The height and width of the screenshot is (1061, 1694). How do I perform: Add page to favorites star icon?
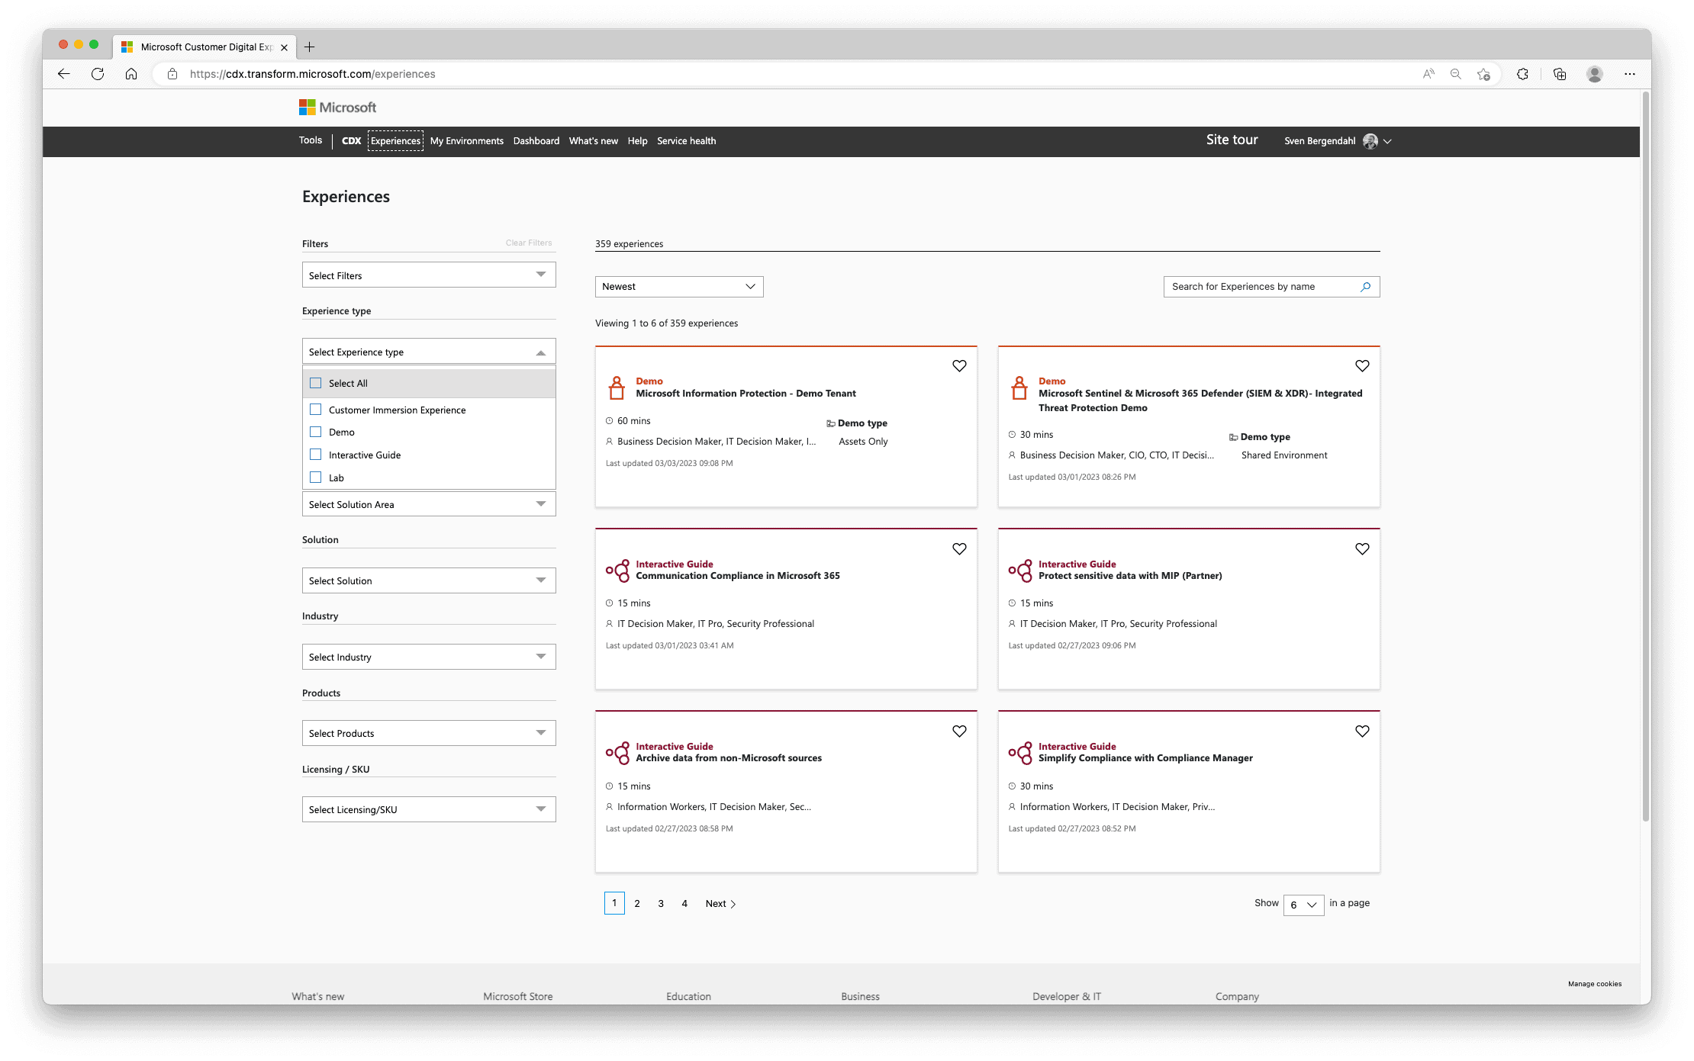click(x=1483, y=74)
